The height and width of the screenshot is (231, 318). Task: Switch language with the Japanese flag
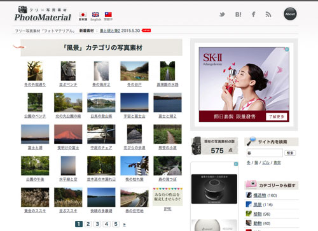pos(83,16)
